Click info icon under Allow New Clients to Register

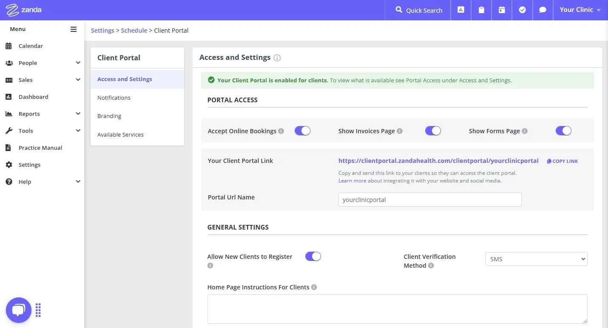tap(210, 266)
